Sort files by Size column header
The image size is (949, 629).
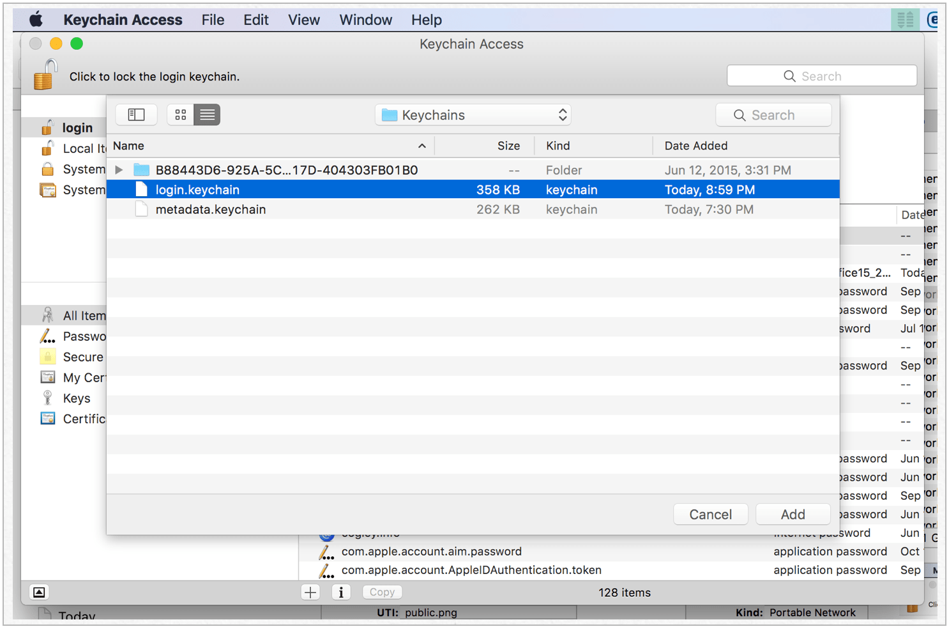pos(484,146)
